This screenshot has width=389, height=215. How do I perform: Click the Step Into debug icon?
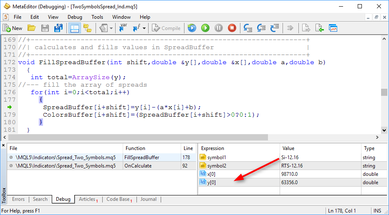(x=248, y=28)
